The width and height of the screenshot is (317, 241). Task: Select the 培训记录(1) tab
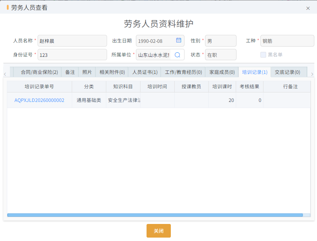tap(255, 72)
